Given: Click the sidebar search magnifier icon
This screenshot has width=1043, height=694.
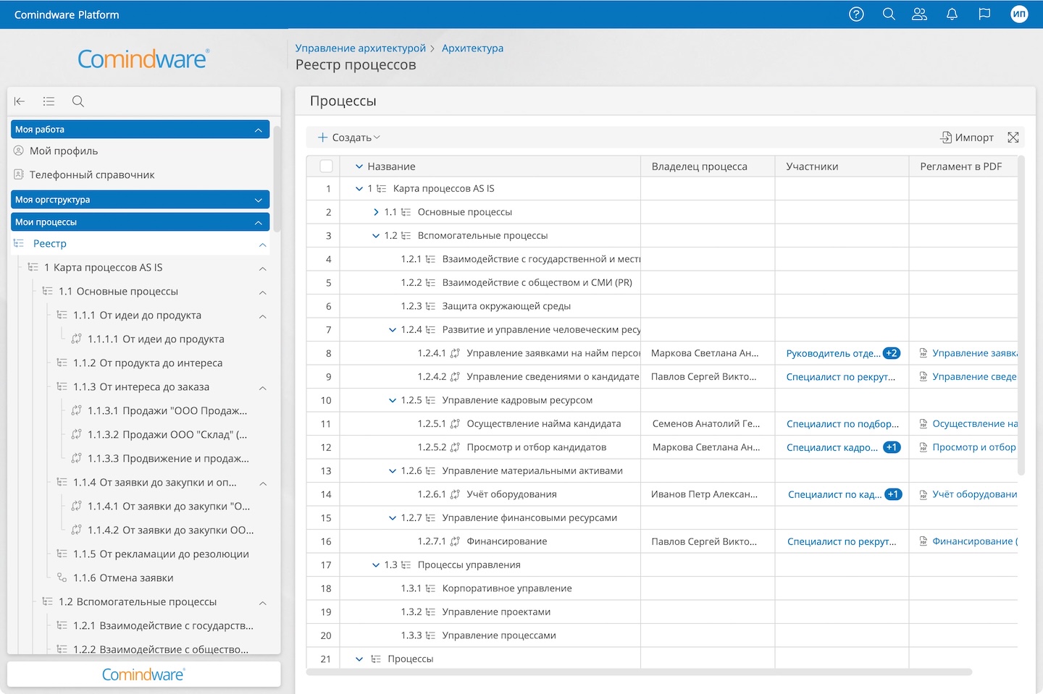Looking at the screenshot, I should [78, 101].
